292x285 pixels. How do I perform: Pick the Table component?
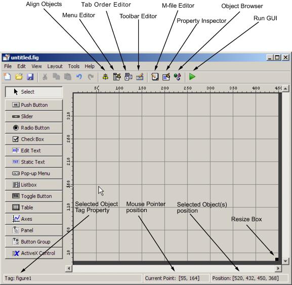coord(34,208)
